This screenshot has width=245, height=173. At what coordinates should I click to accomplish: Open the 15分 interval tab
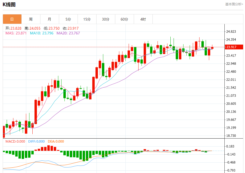(87, 19)
